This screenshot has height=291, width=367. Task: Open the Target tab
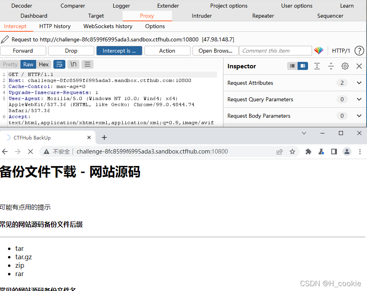96,16
